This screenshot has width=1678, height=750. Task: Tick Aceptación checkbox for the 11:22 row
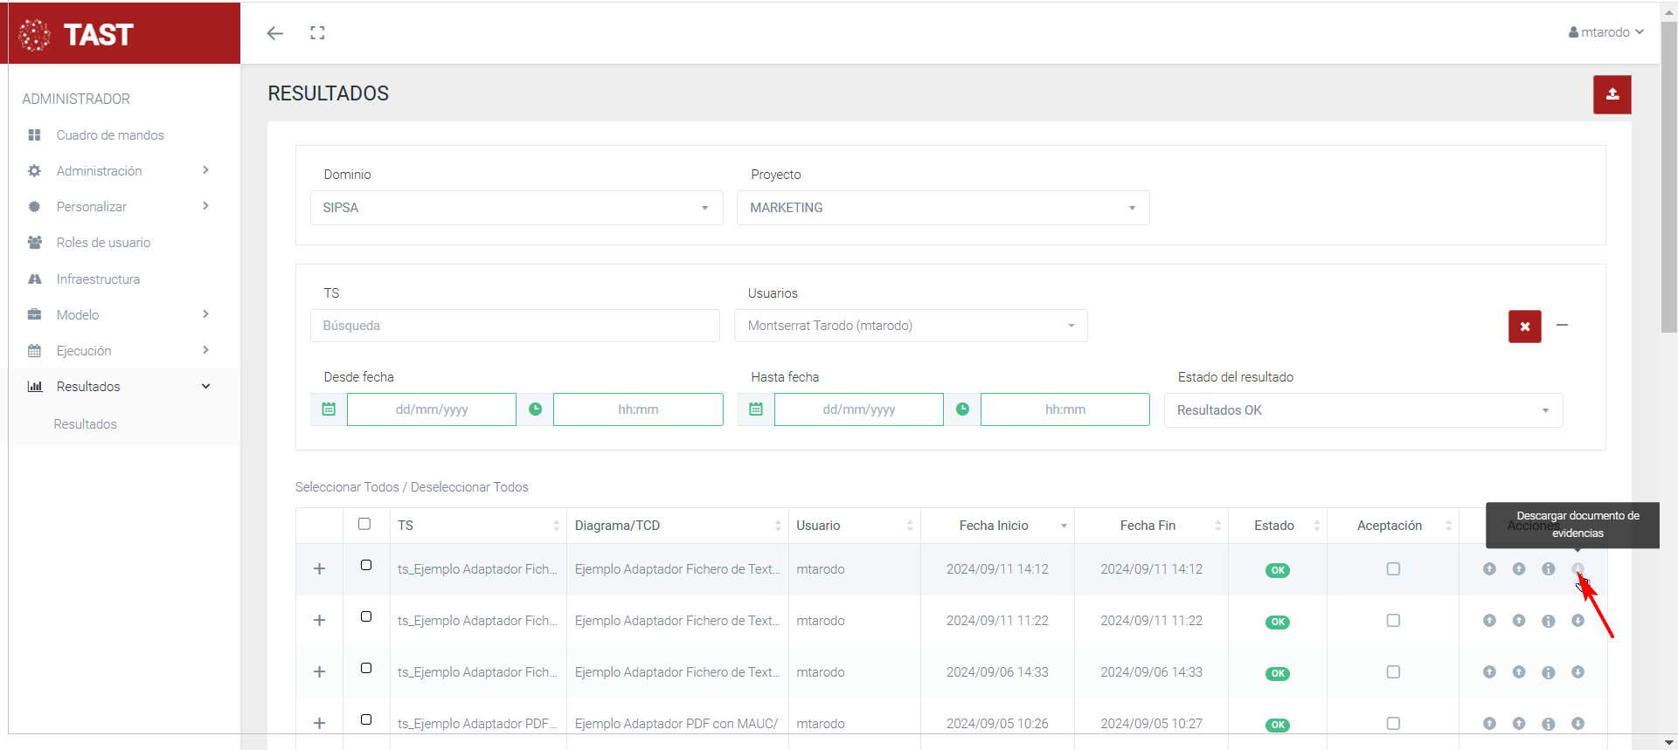(1393, 621)
